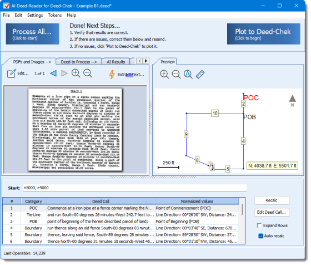This screenshot has height=265, width=311.
Task: Open the File menu
Action: [6, 15]
